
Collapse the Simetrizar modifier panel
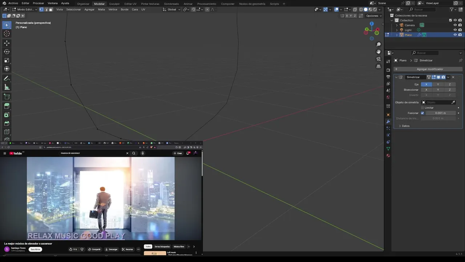click(396, 77)
